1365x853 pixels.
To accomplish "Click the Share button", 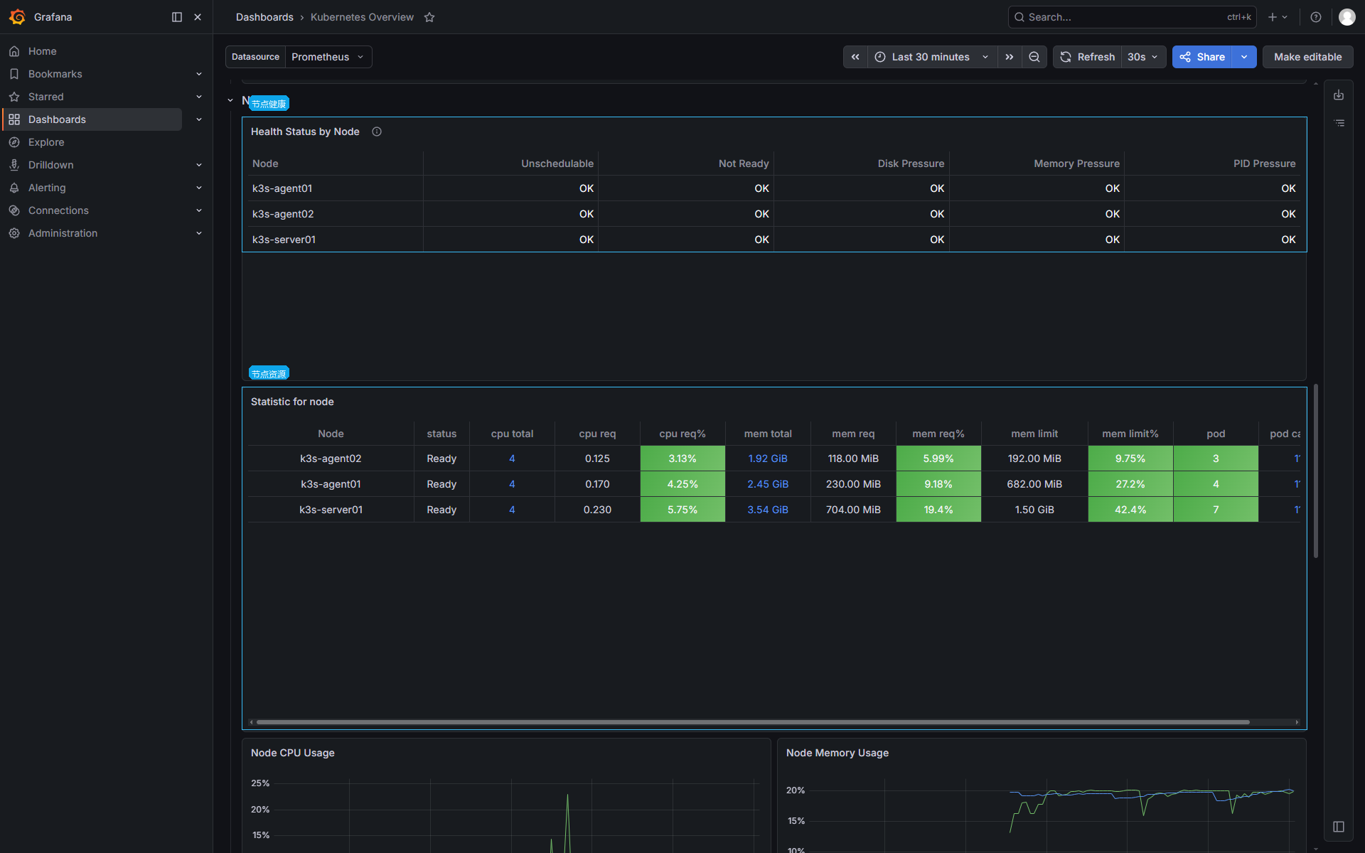I will 1203,57.
